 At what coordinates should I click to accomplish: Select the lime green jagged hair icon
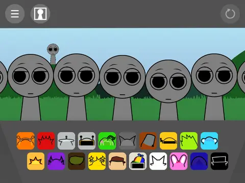pyautogui.click(x=189, y=141)
